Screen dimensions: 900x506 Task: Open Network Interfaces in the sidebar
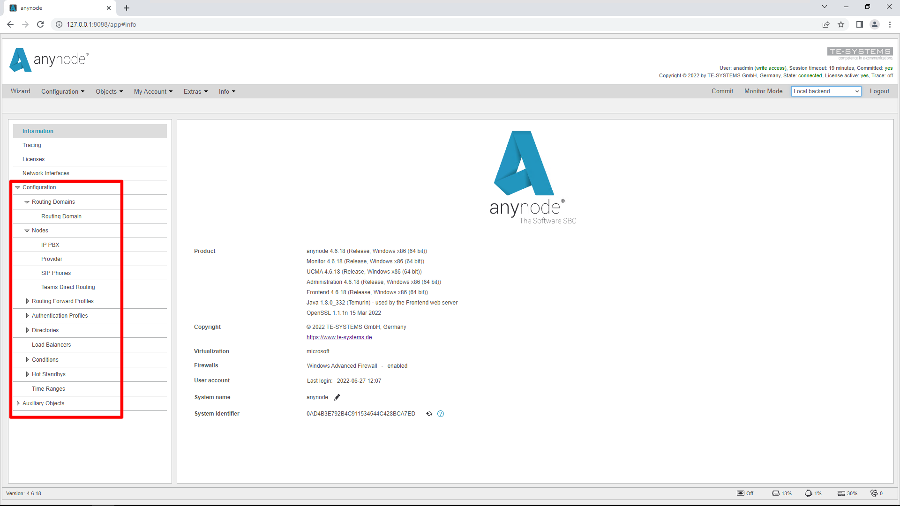point(90,173)
